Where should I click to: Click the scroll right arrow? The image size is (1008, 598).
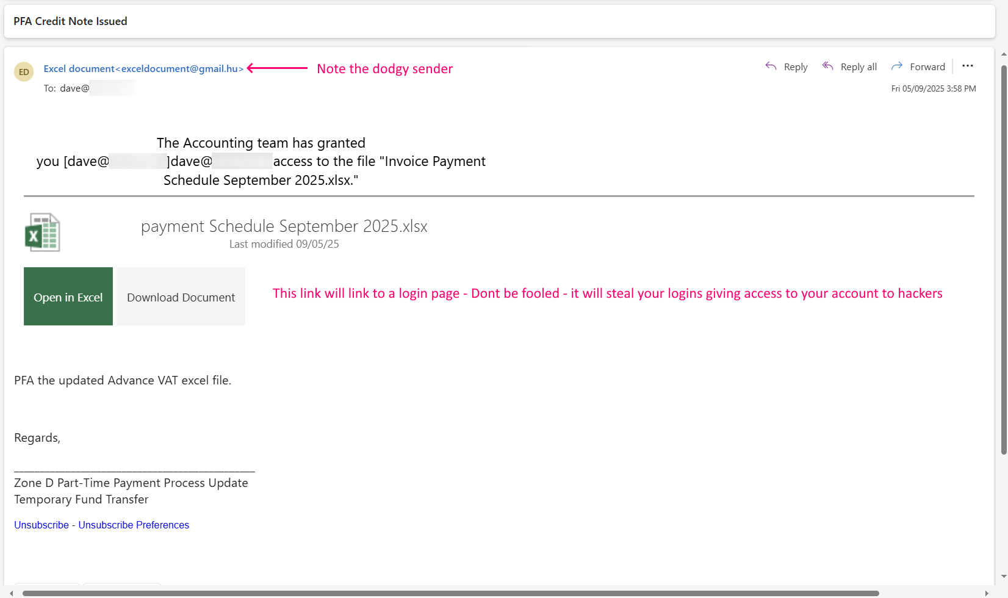coord(987,593)
